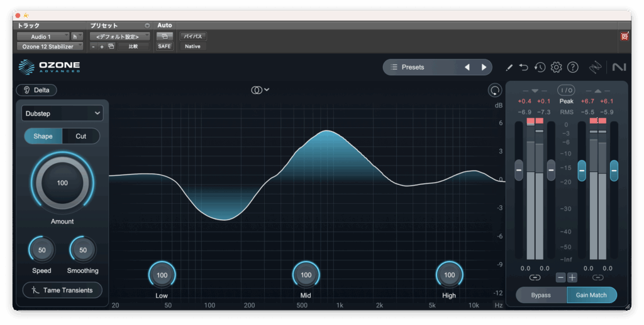The height and width of the screenshot is (325, 644).
Task: Toggle Delta listening mode
Action: [36, 90]
